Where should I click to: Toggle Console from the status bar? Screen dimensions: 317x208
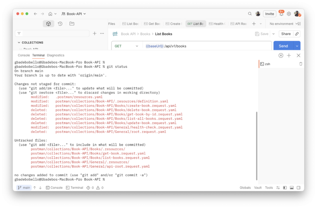[54, 188]
